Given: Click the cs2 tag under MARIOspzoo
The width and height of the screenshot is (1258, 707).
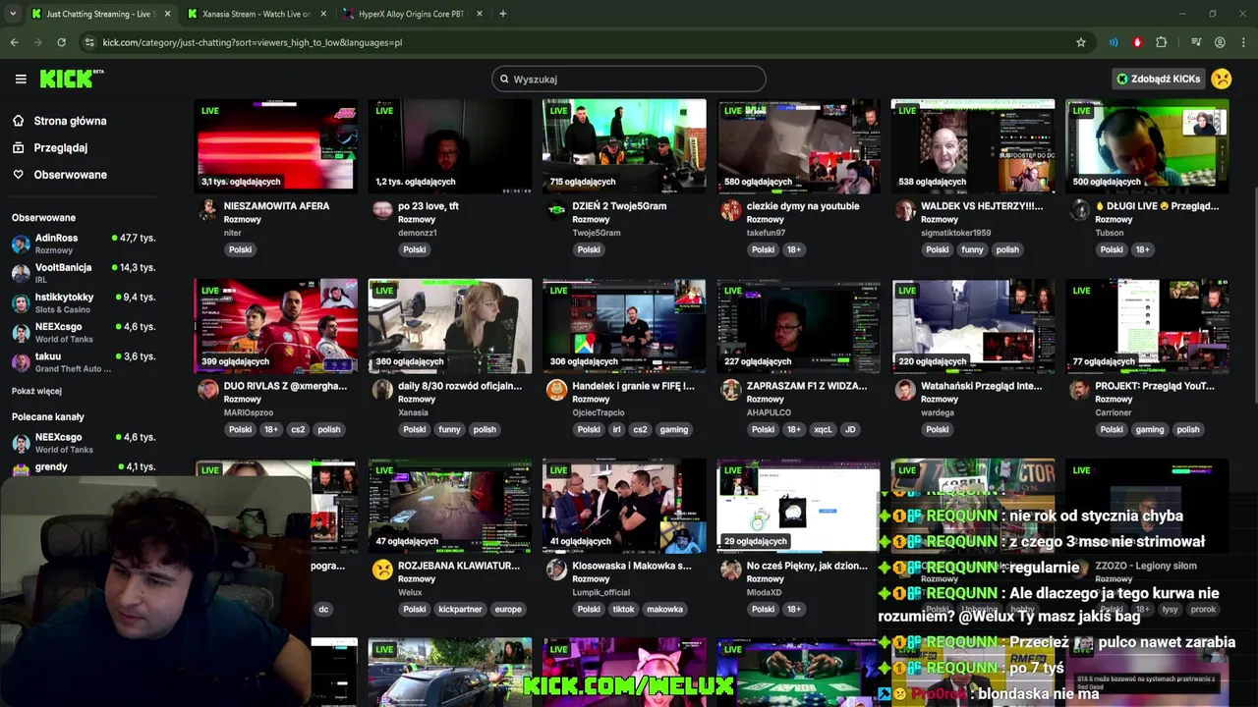Looking at the screenshot, I should [x=298, y=429].
